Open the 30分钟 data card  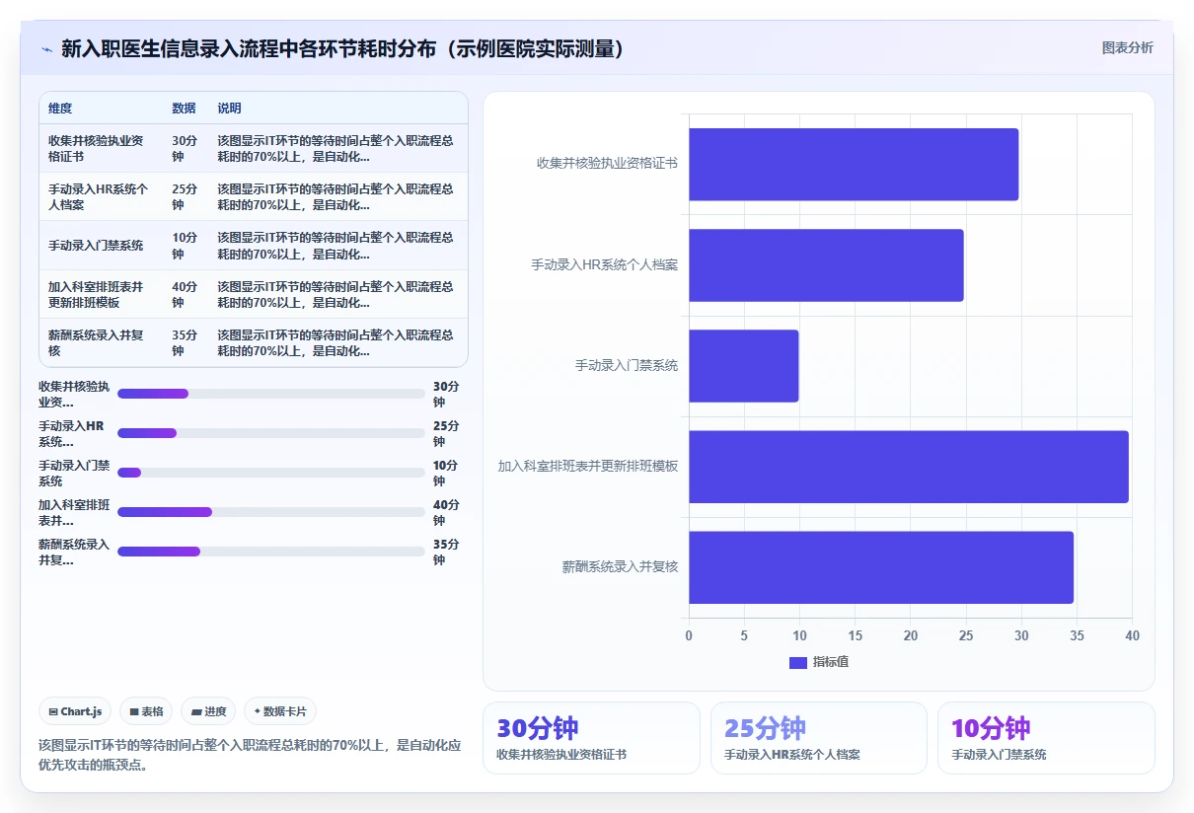click(x=591, y=738)
